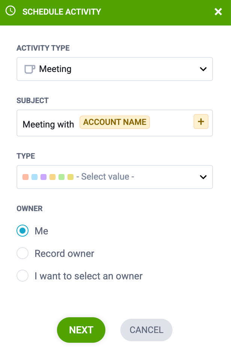
Task: Expand the Activity Type dropdown arrow
Action: tap(203, 69)
